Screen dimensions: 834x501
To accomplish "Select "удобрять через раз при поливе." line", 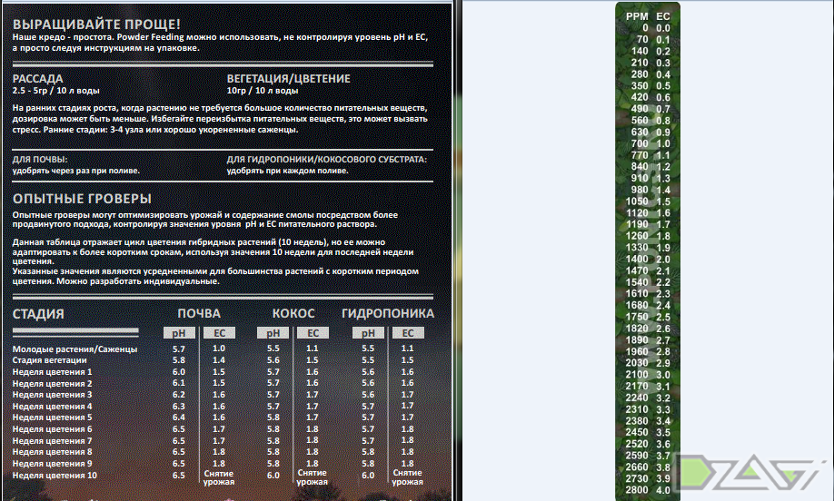I will point(76,171).
